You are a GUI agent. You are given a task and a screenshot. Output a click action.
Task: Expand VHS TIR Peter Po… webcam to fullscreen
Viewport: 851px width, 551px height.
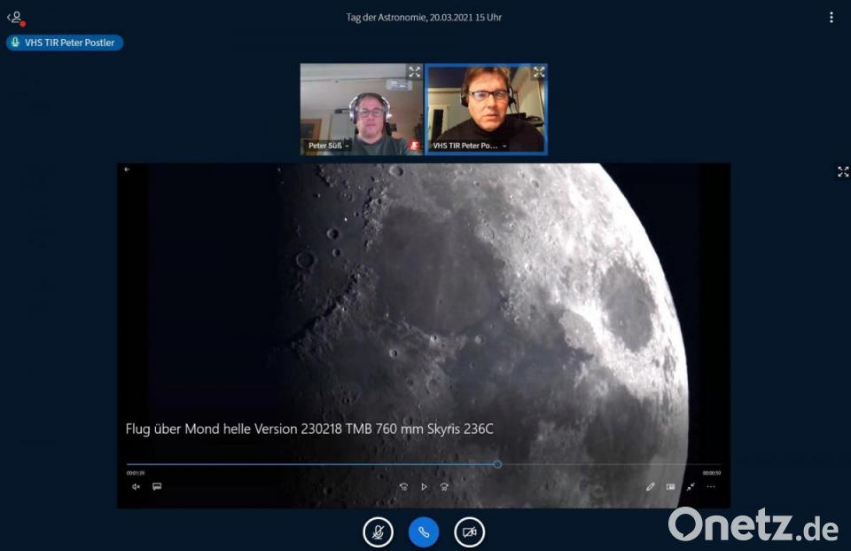pyautogui.click(x=538, y=72)
